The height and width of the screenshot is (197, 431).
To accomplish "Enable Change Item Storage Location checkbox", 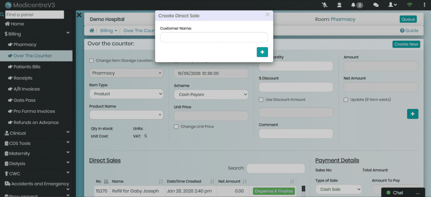I will point(91,60).
